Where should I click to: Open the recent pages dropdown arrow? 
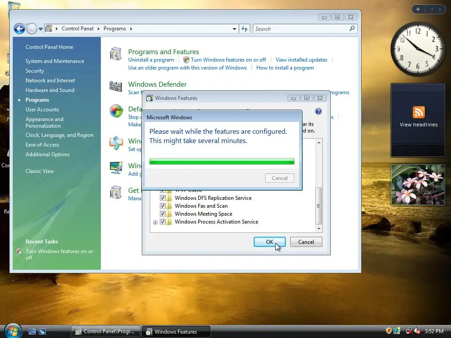pos(41,29)
